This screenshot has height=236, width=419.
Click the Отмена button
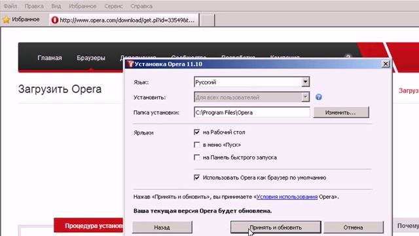[x=354, y=227]
